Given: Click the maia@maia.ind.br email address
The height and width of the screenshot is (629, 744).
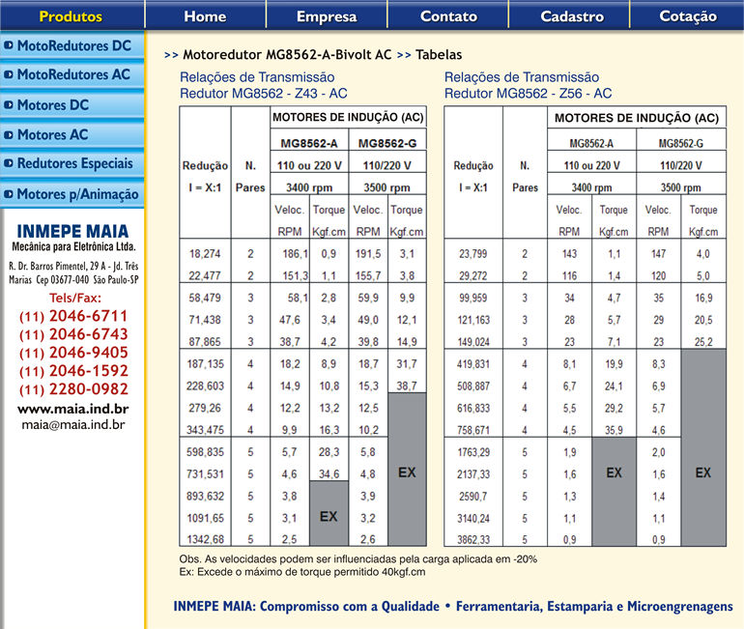Looking at the screenshot, I should pyautogui.click(x=73, y=423).
